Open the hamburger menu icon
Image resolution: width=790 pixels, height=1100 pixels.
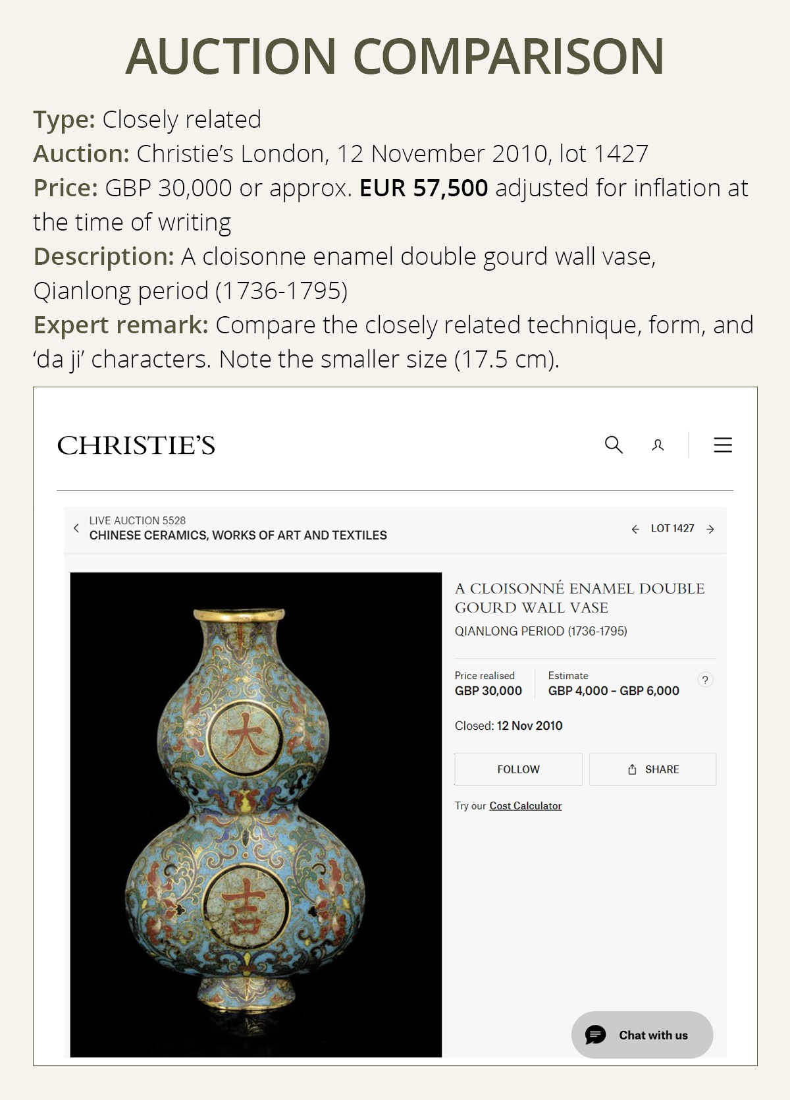click(x=723, y=445)
